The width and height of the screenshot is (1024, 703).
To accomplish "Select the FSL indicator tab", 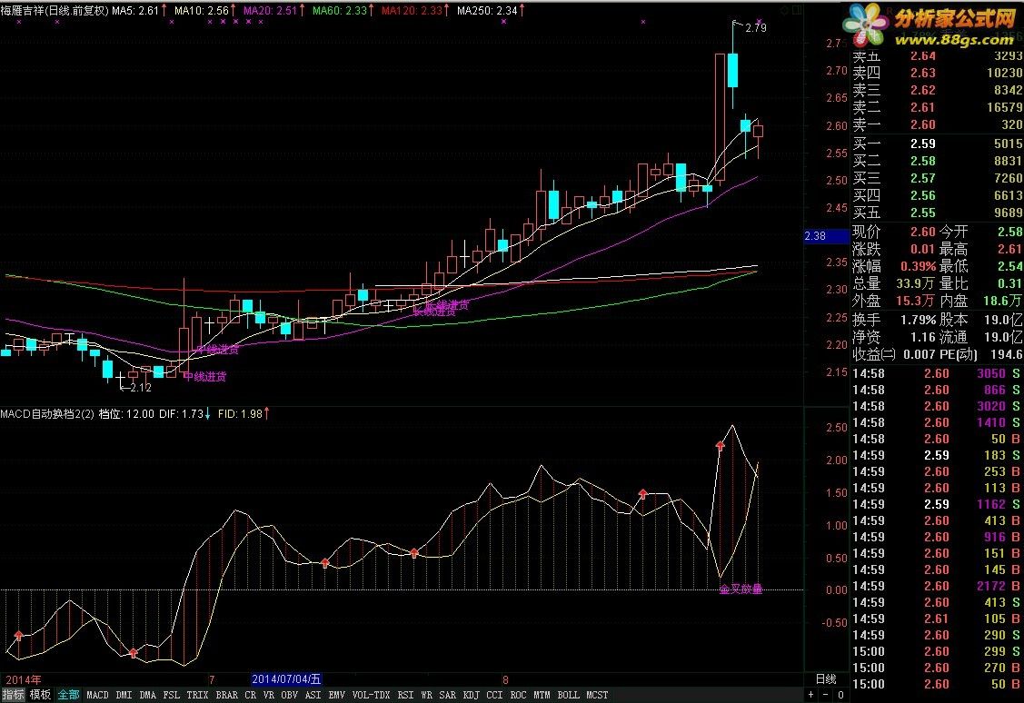I will [171, 695].
